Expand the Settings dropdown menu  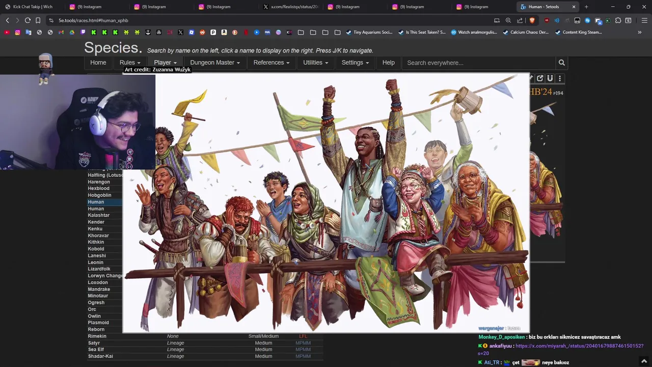355,63
